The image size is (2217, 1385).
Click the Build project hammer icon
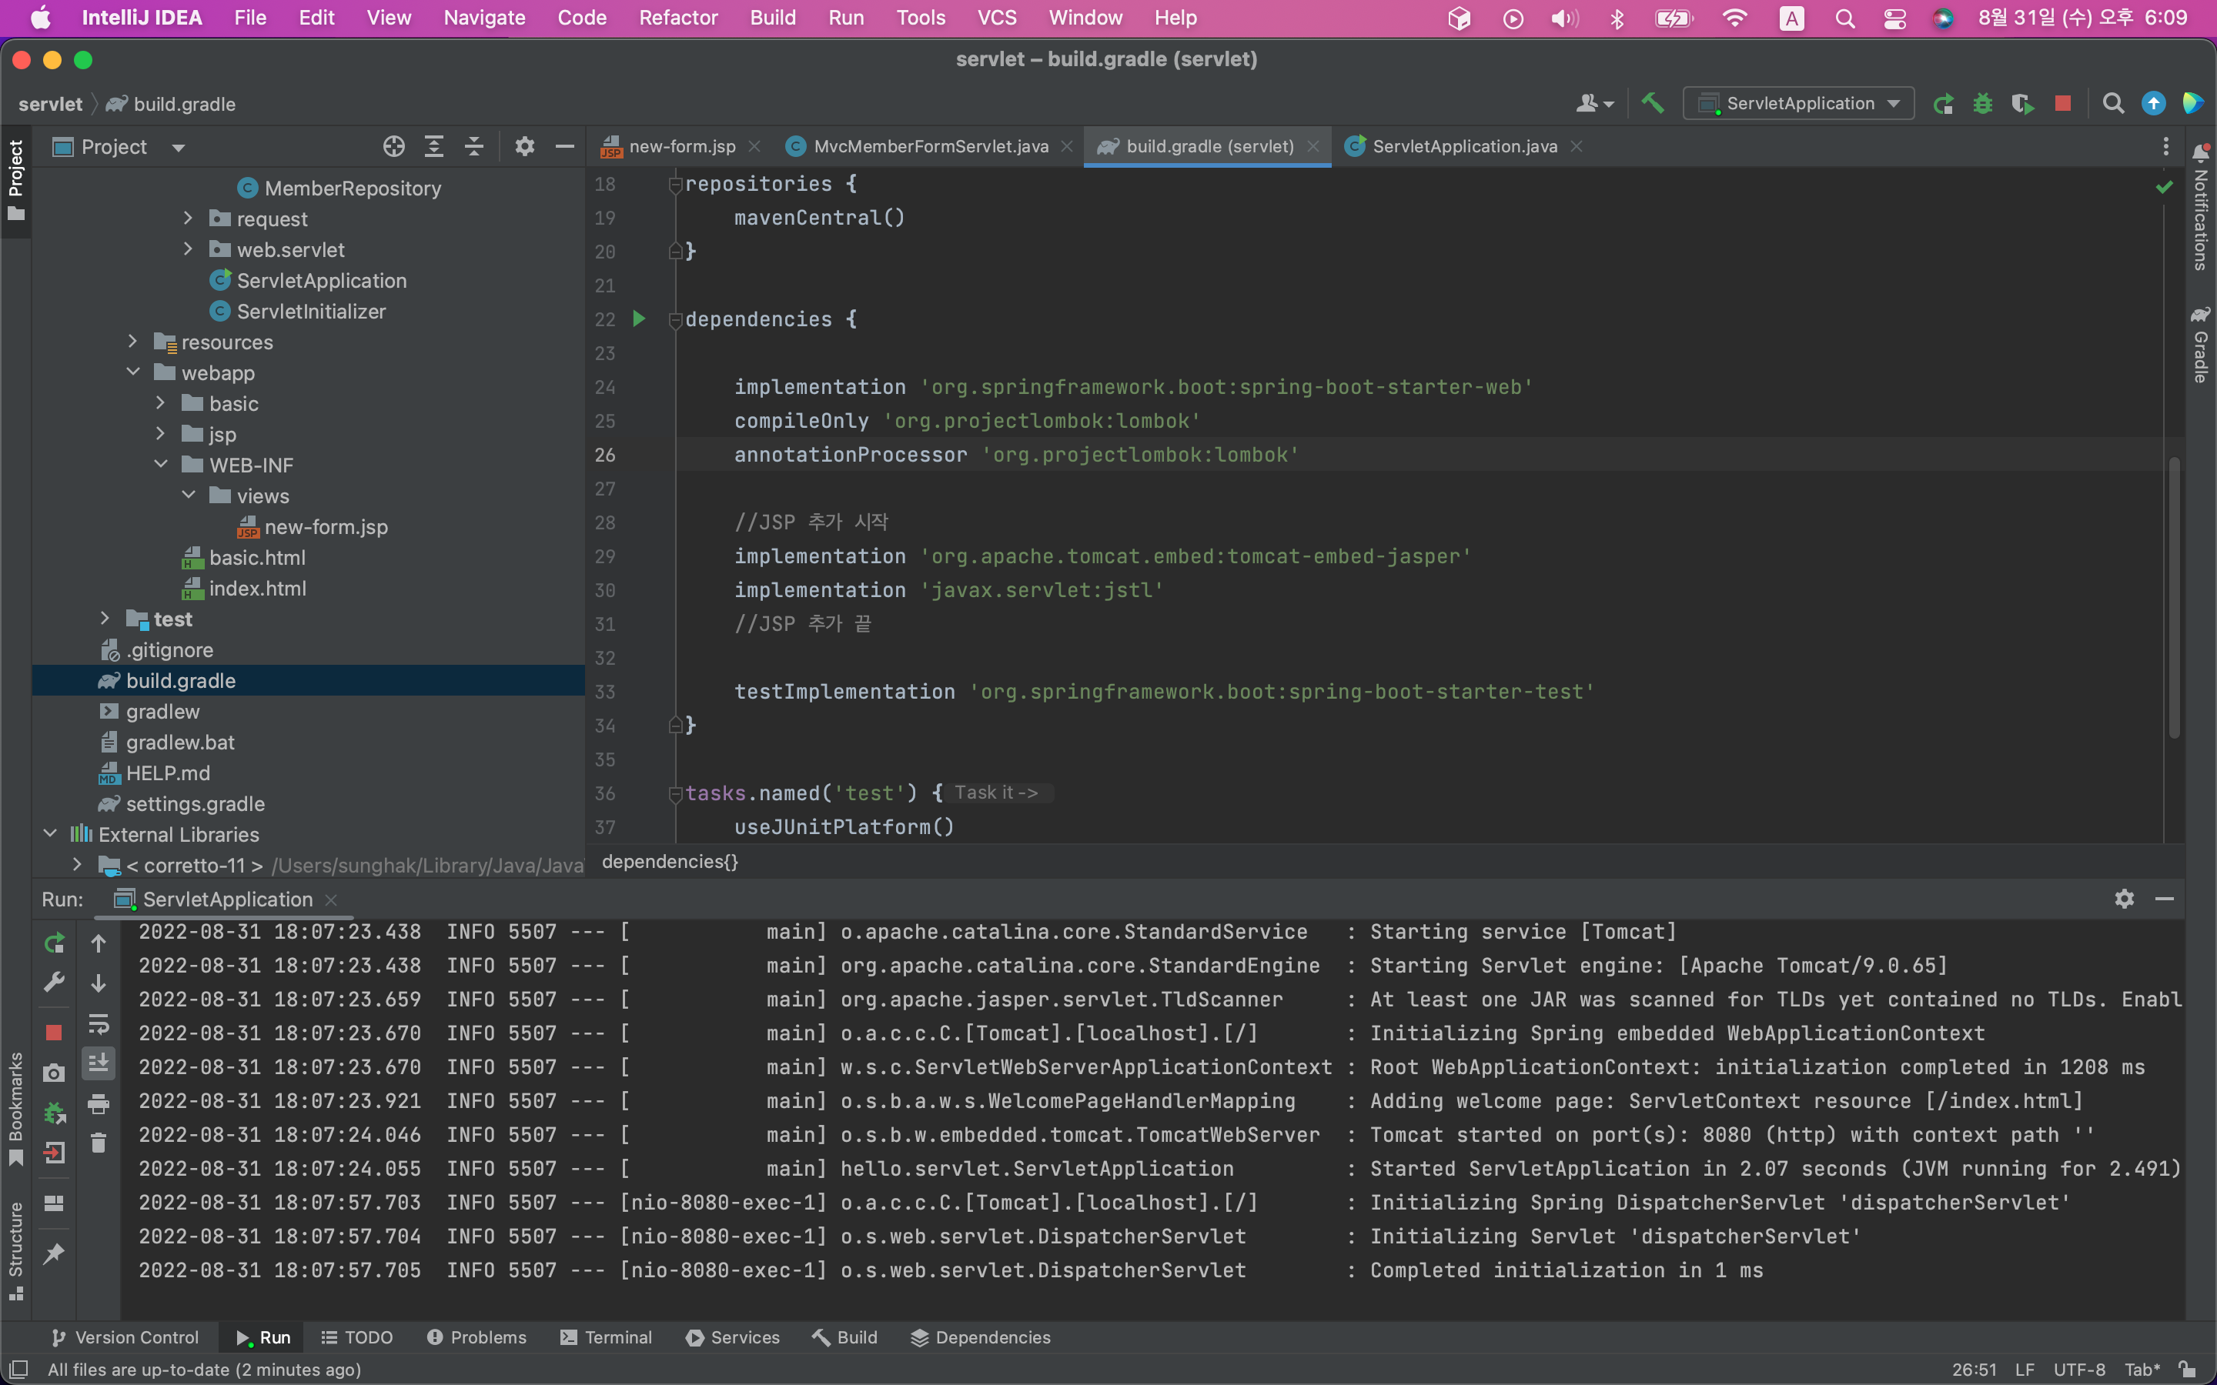tap(1652, 104)
